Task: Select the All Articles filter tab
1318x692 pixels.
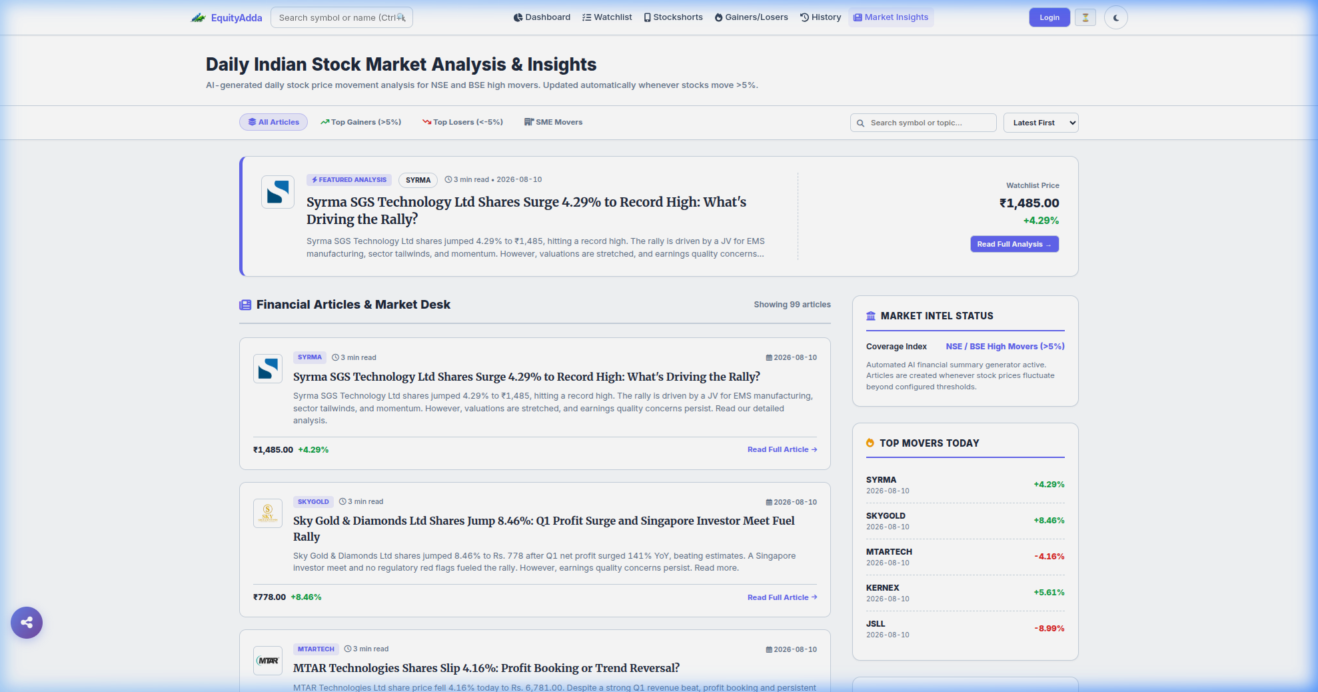Action: 273,122
